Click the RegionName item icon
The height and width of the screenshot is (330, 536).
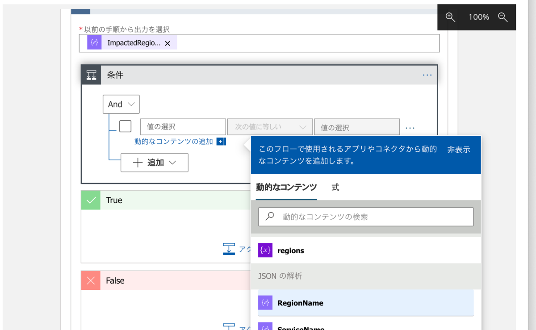pyautogui.click(x=265, y=303)
